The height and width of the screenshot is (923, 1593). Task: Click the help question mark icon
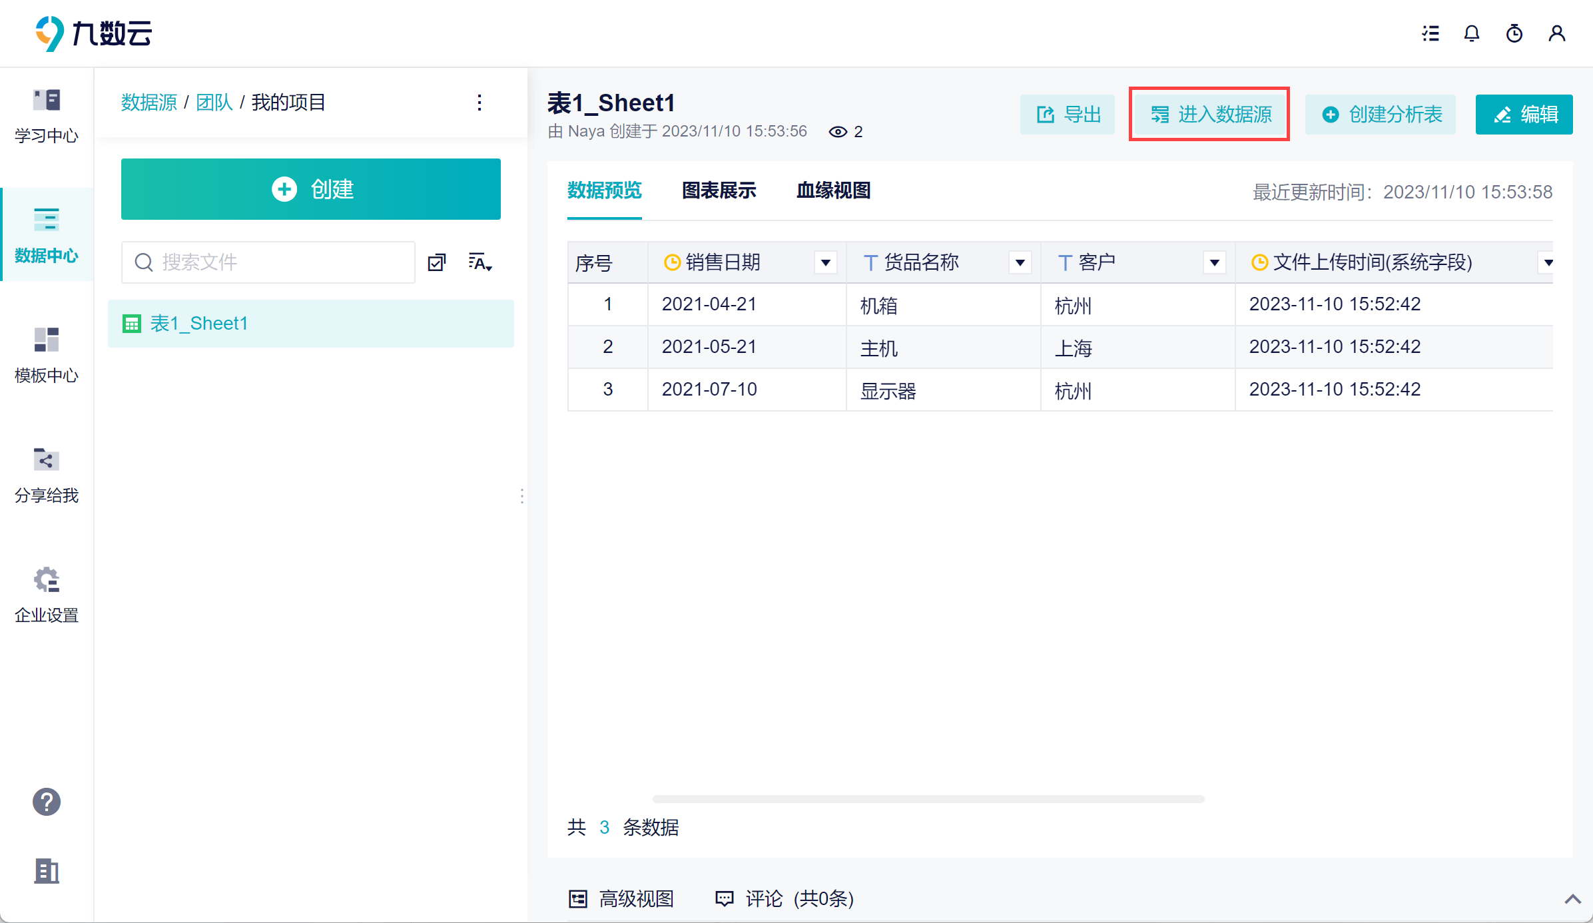[x=47, y=802]
